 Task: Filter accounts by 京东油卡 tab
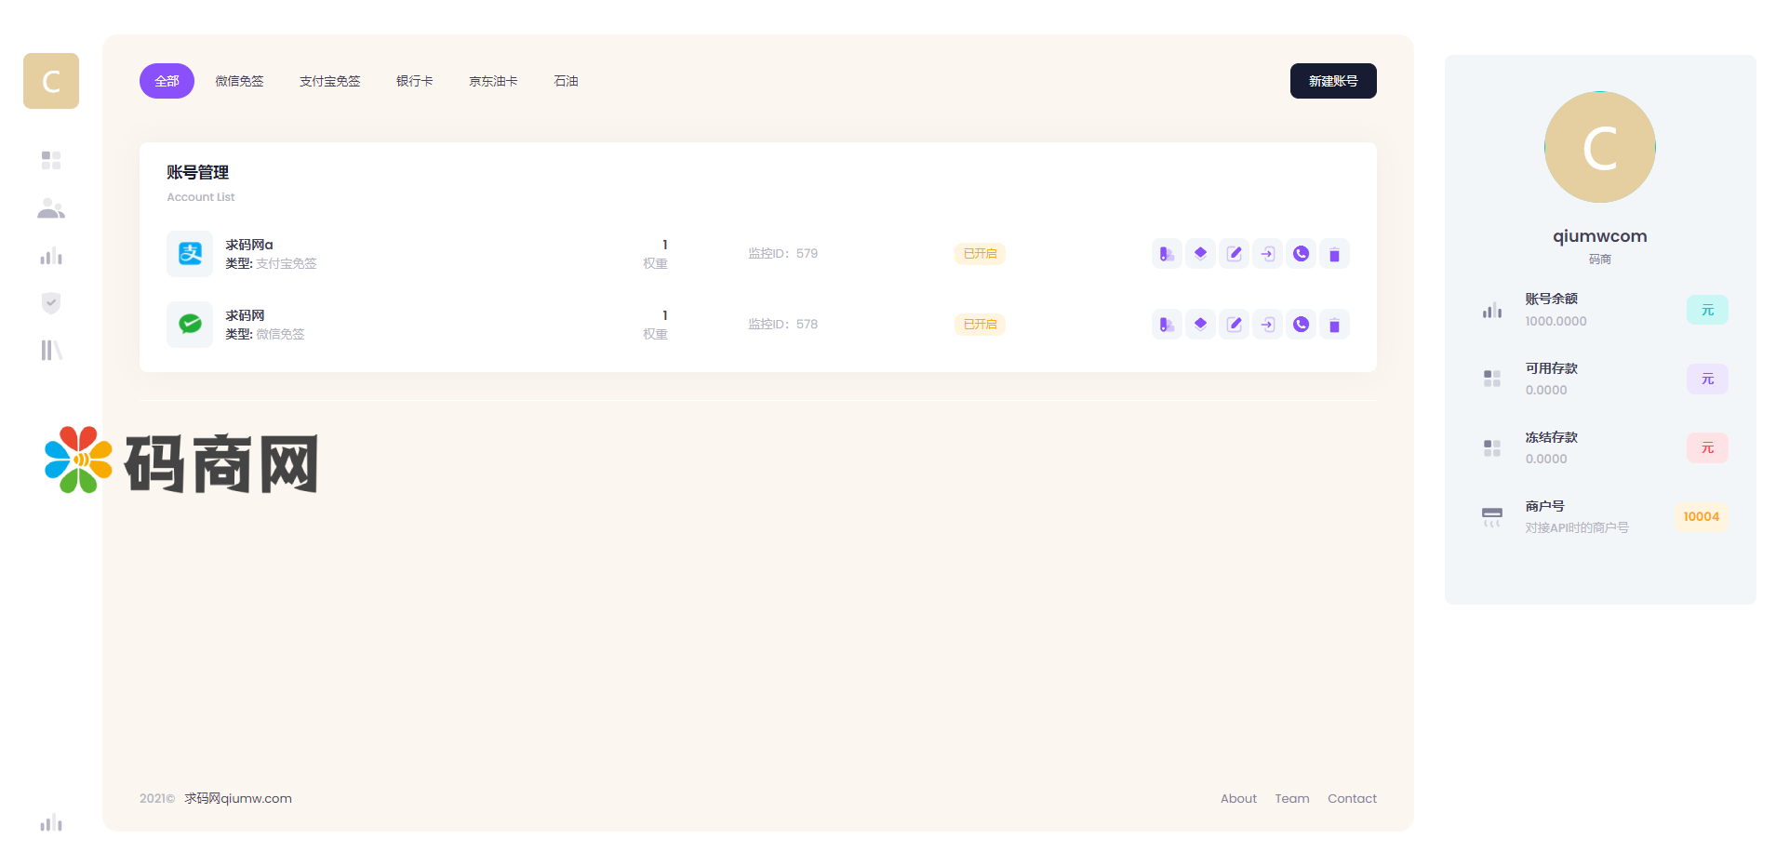pyautogui.click(x=493, y=81)
